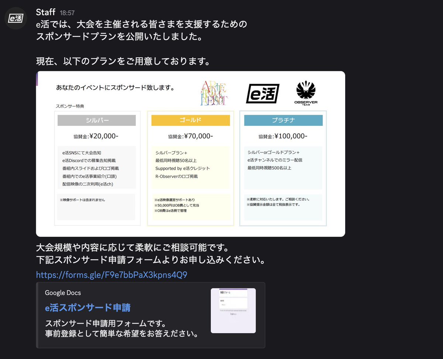Open the Google form preview thumbnail

233,311
